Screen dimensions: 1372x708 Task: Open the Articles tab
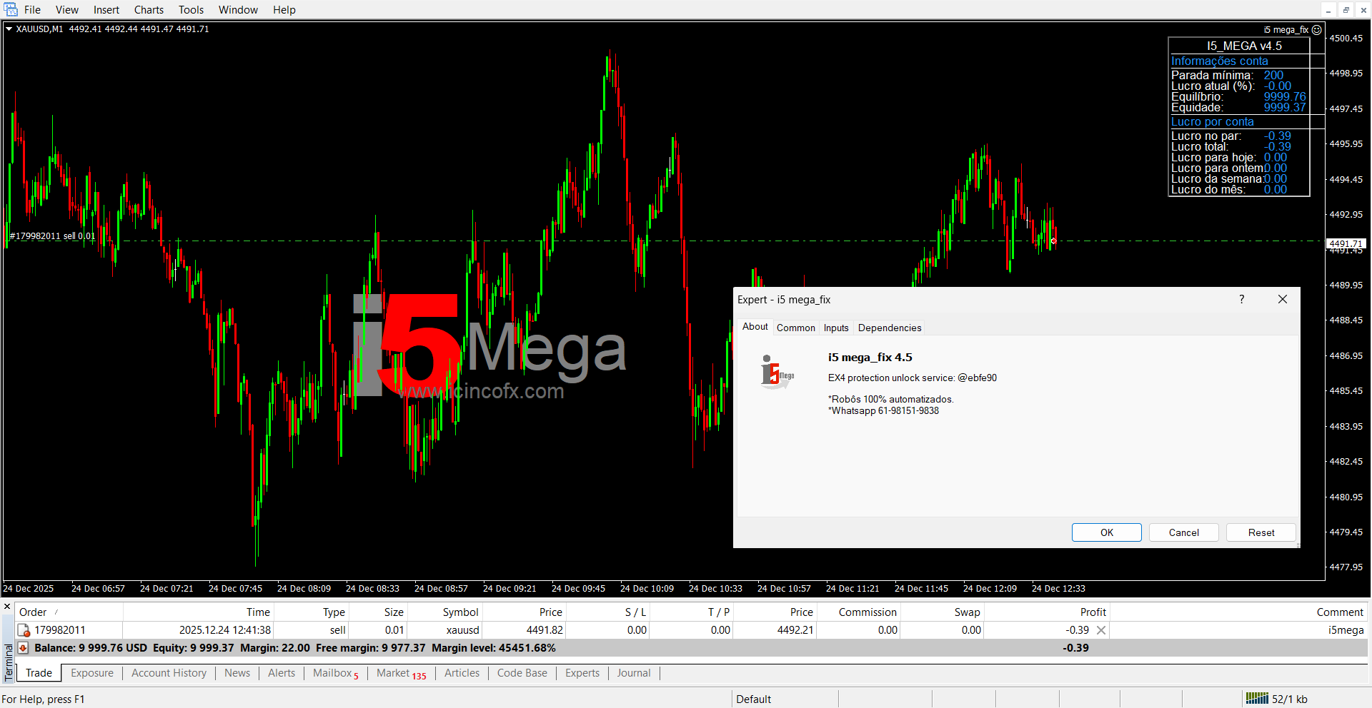pyautogui.click(x=462, y=673)
